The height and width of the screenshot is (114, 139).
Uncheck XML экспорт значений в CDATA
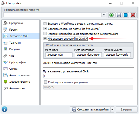tap(45, 39)
